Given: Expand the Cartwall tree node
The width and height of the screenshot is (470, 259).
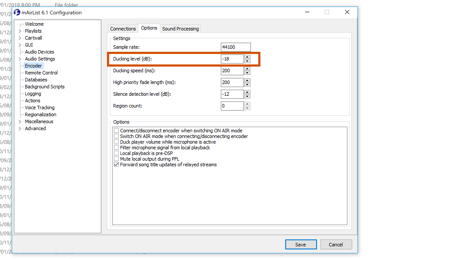Looking at the screenshot, I should [20, 38].
